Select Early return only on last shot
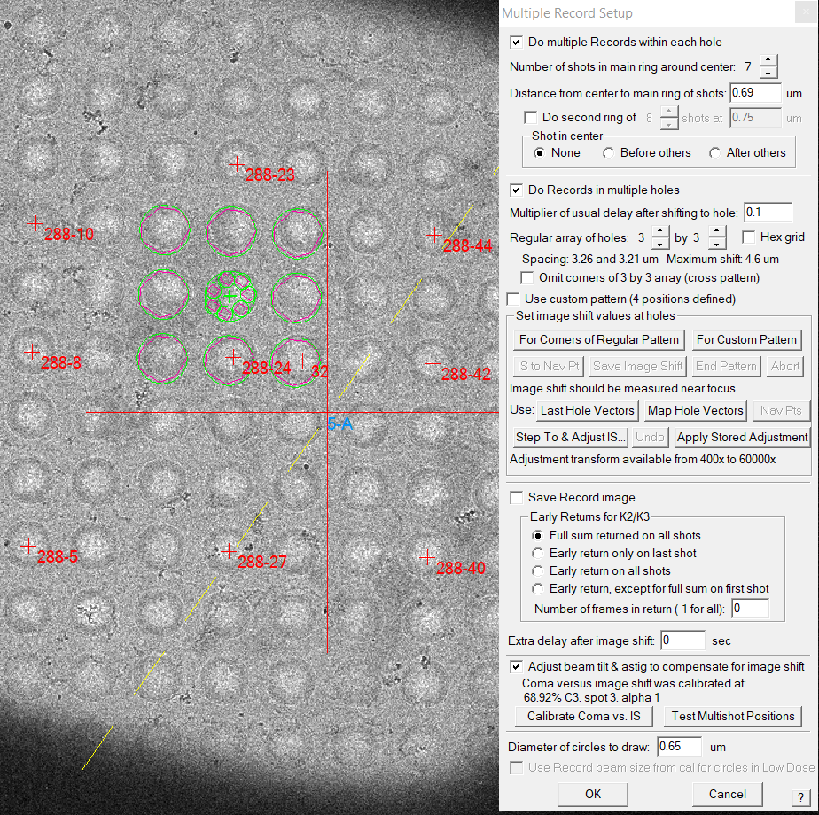This screenshot has width=819, height=815. [x=537, y=554]
